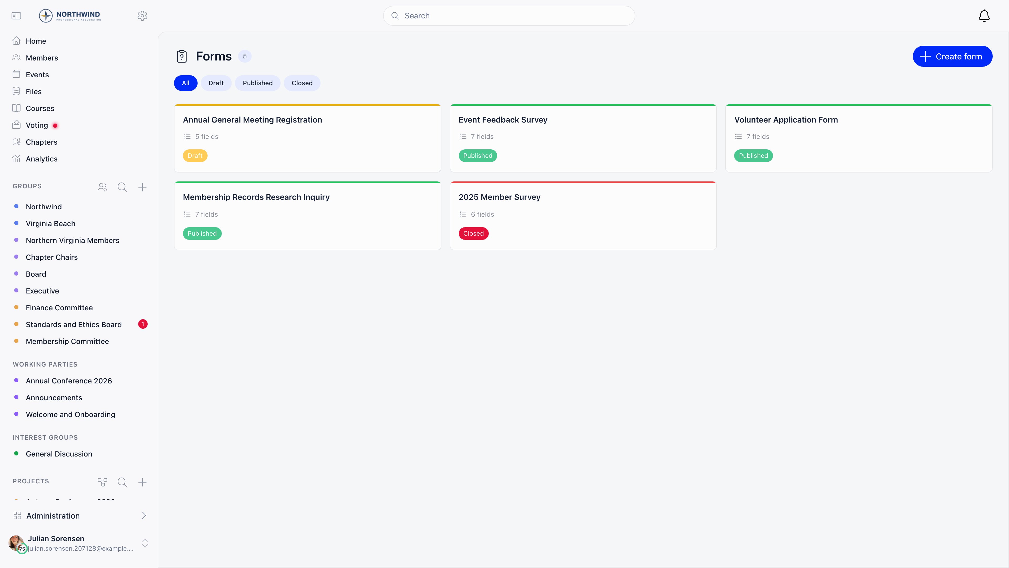The height and width of the screenshot is (568, 1009).
Task: Open the 2025 Member Survey card
Action: click(x=583, y=216)
